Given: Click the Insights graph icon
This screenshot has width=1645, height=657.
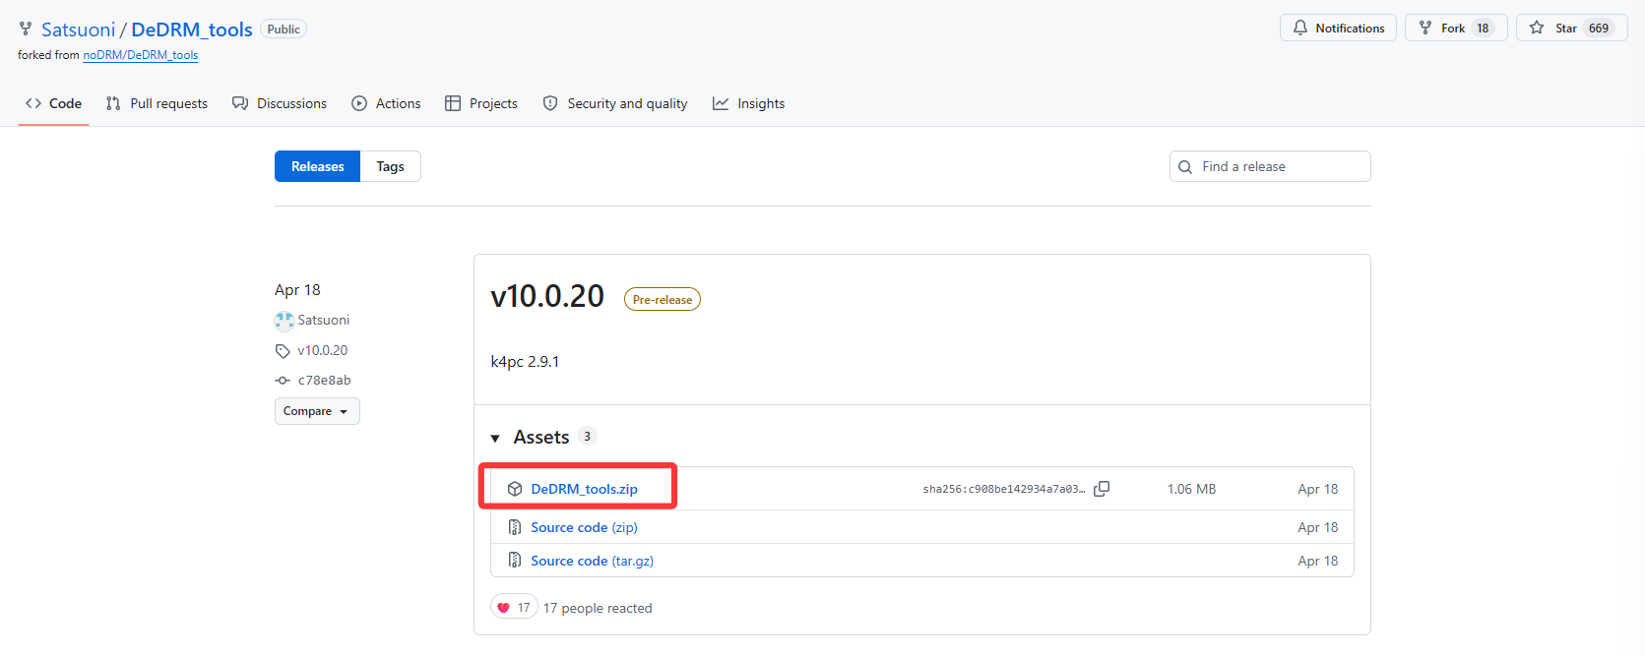Looking at the screenshot, I should coord(721,103).
